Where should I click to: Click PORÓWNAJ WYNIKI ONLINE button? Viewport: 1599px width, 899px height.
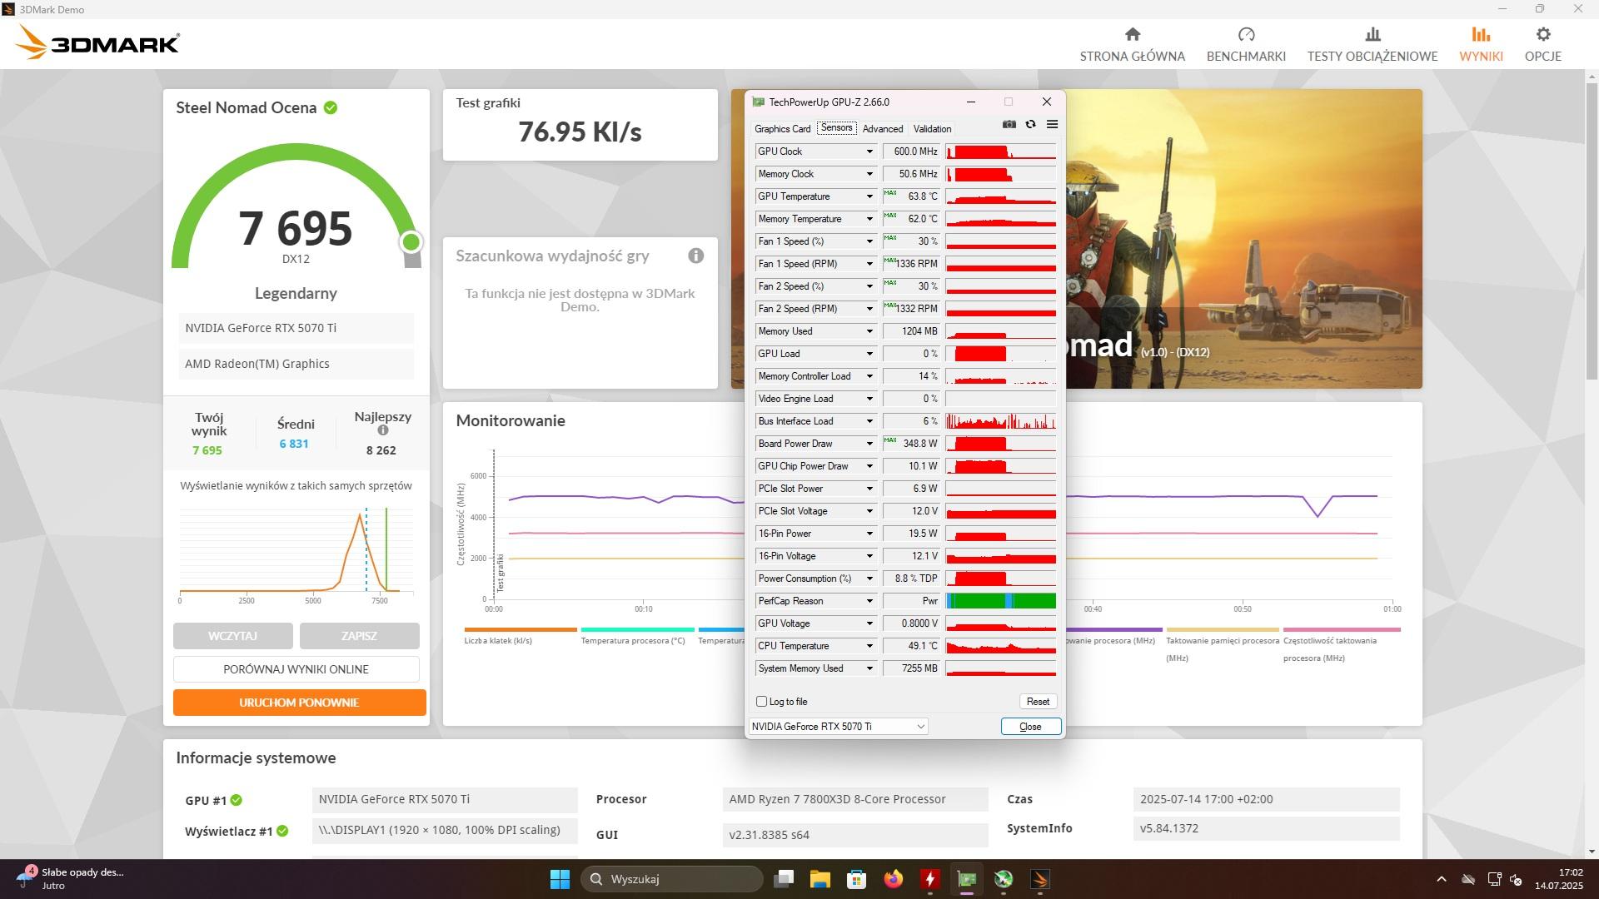point(296,669)
